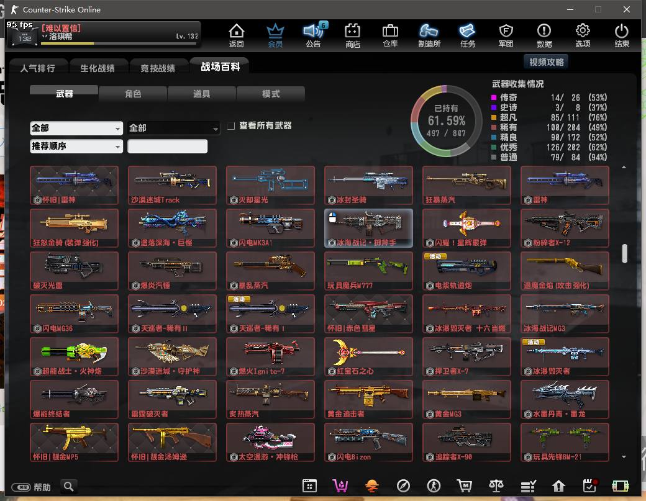
Task: Click the 超凡 orange legend swatch
Action: (x=494, y=117)
